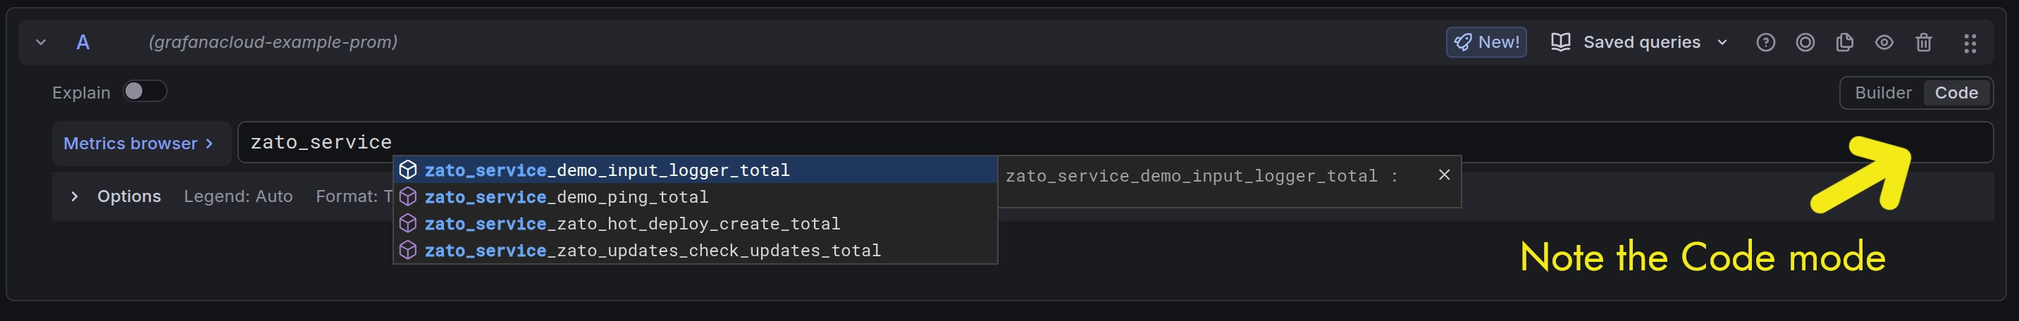Expand the Options section

[75, 196]
